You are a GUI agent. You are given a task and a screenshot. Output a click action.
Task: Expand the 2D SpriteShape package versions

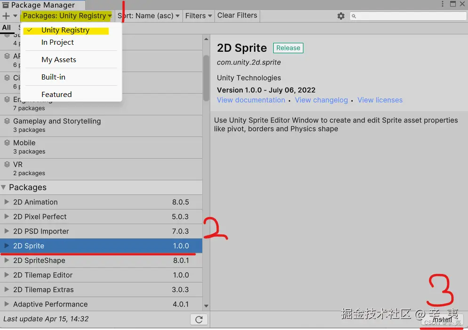6,260
